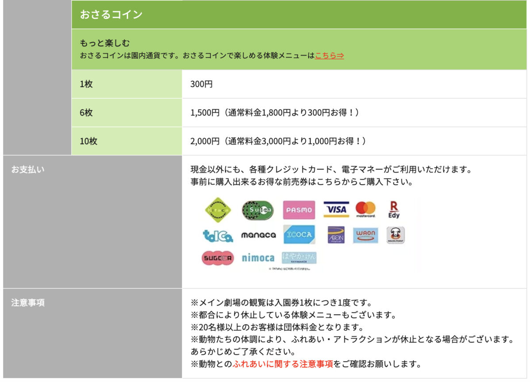This screenshot has width=531, height=382.
Task: Click the Rakuten Edy logo
Action: [x=393, y=209]
